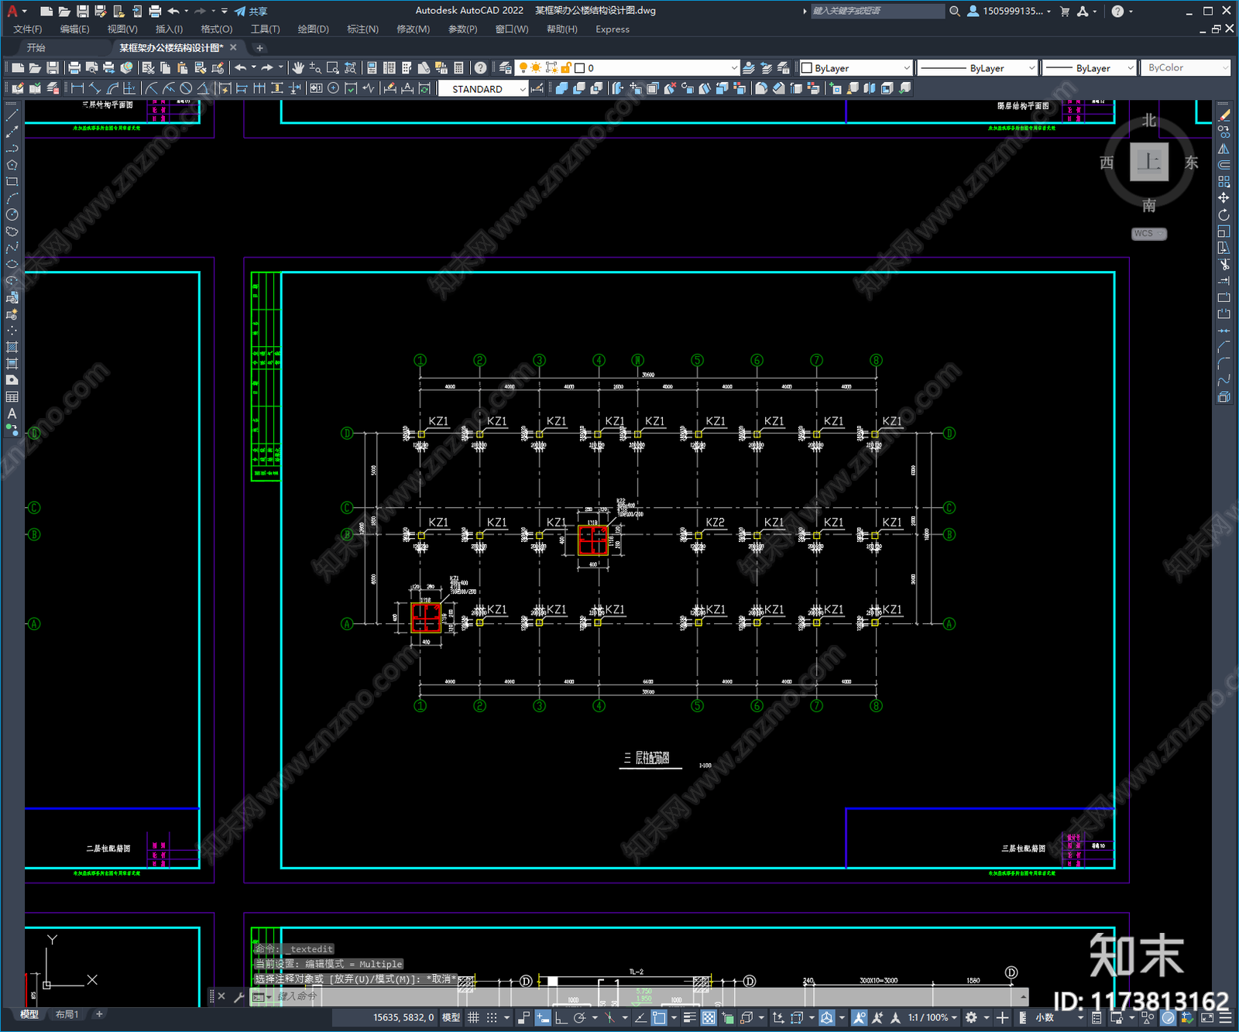Click the WCS button below ViewCube
The width and height of the screenshot is (1239, 1032).
tap(1148, 234)
